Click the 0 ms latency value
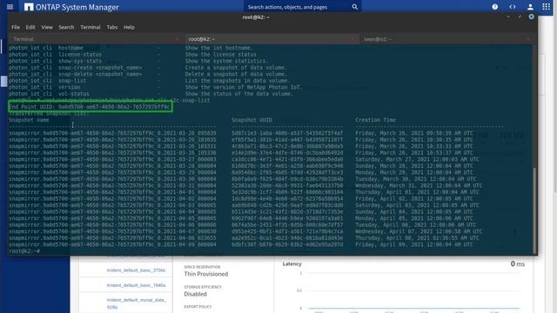557x313 pixels. (518, 263)
